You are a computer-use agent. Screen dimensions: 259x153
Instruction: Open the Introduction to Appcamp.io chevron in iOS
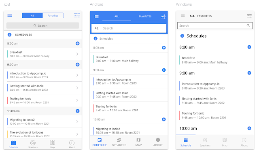(77, 75)
